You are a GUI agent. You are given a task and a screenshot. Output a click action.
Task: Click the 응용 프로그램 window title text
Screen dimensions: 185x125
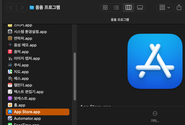(x=48, y=8)
